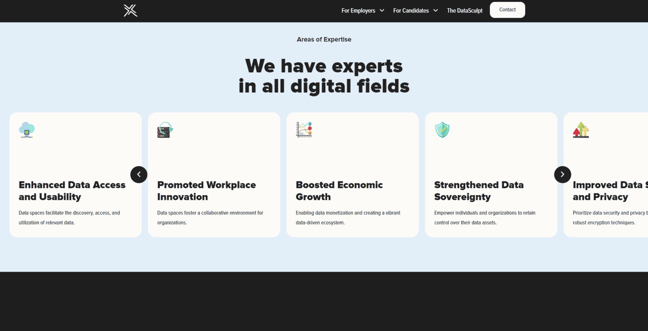Select the arrows icon on Improved Data Privacy card
This screenshot has height=331, width=648.
click(x=580, y=130)
